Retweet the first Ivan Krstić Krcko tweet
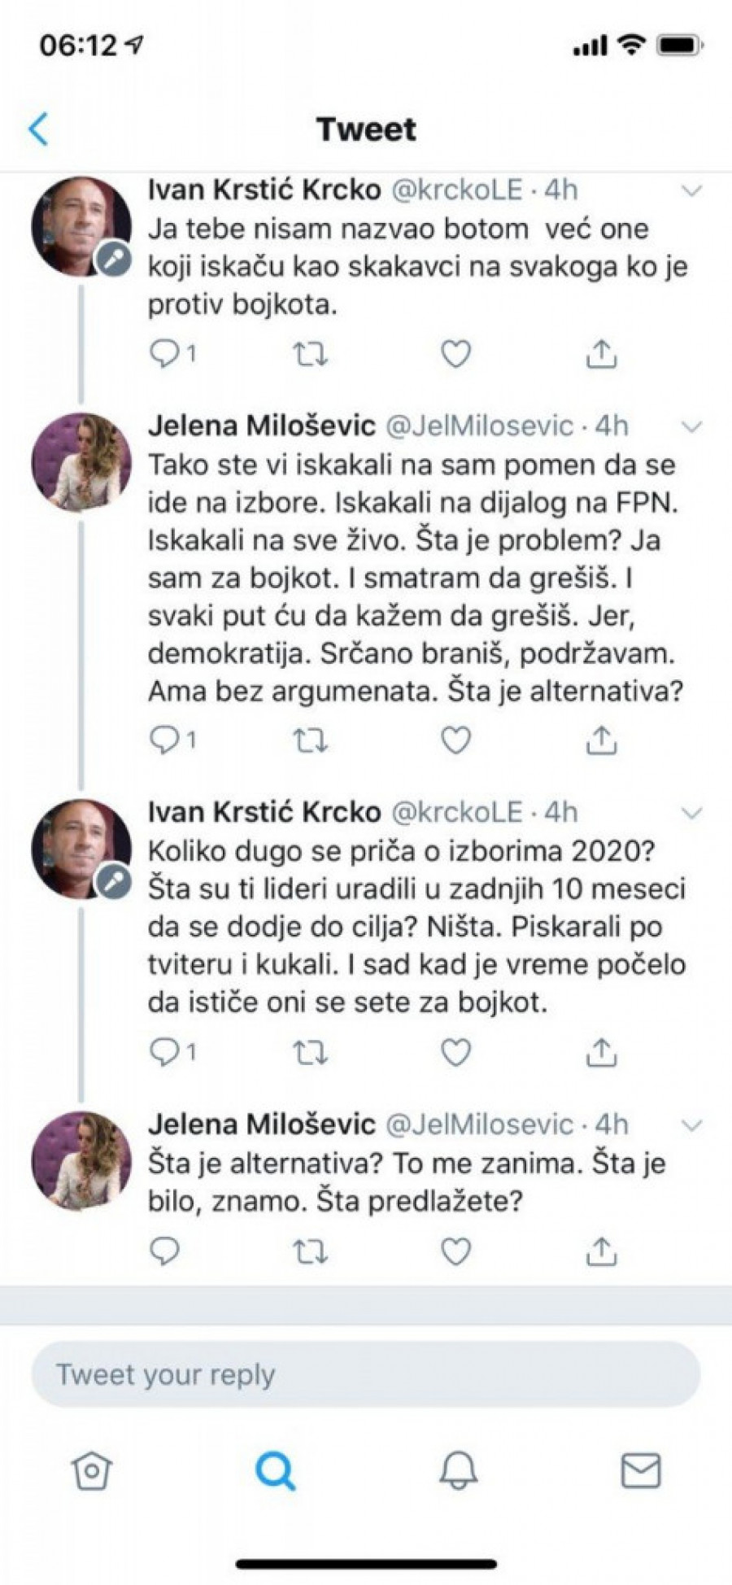The width and height of the screenshot is (732, 1585). coord(310,354)
